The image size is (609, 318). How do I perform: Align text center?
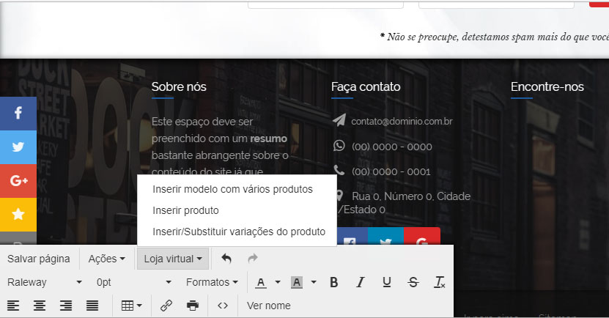coord(40,306)
